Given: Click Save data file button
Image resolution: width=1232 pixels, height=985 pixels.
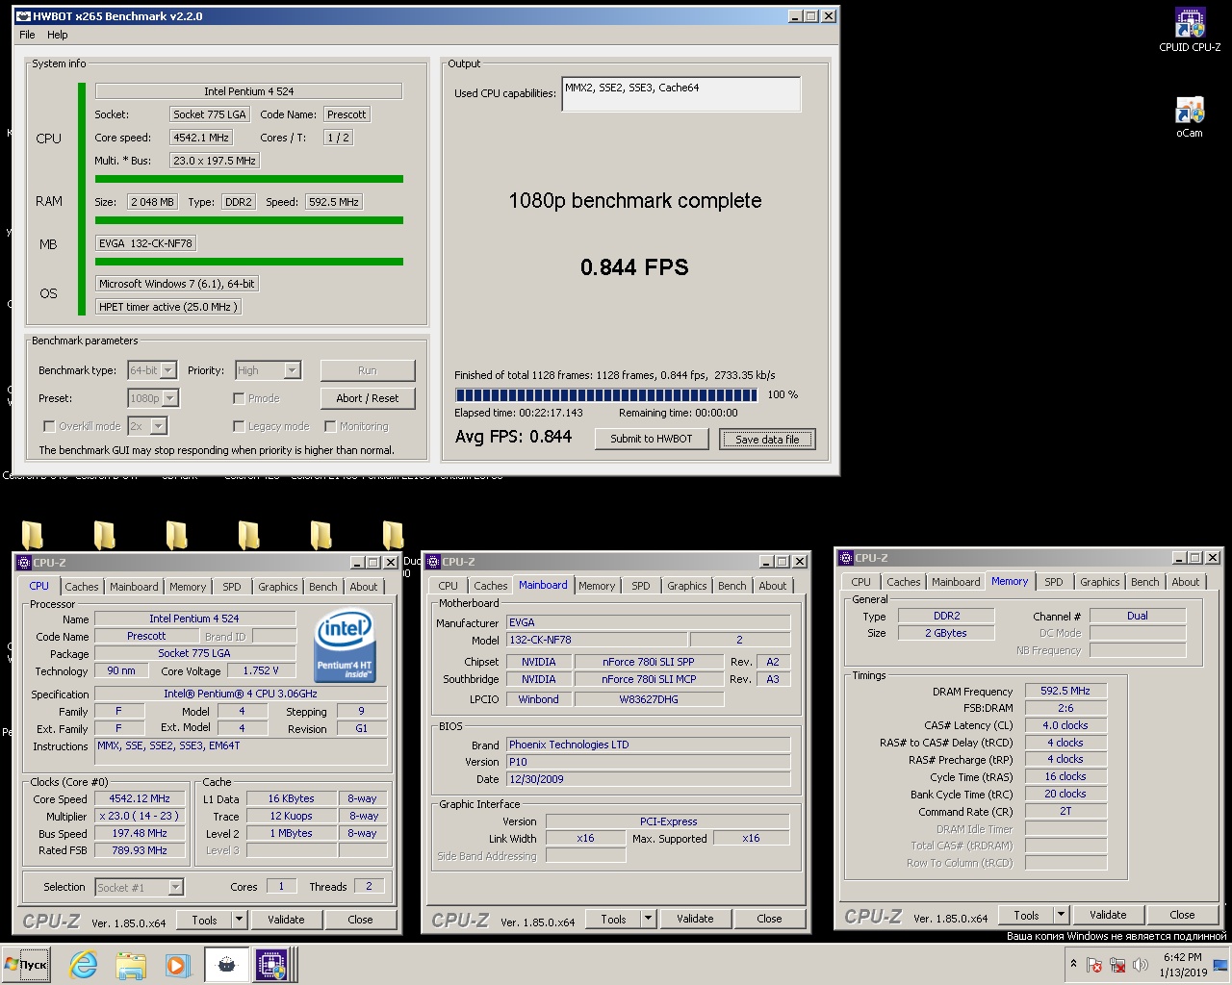Looking at the screenshot, I should (x=767, y=440).
